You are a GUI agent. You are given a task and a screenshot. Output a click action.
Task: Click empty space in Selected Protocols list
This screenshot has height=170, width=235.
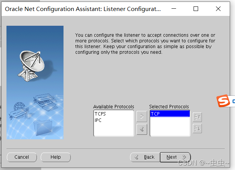pyautogui.click(x=170, y=127)
